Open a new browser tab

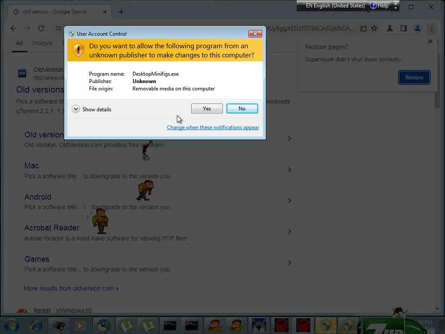[121, 12]
